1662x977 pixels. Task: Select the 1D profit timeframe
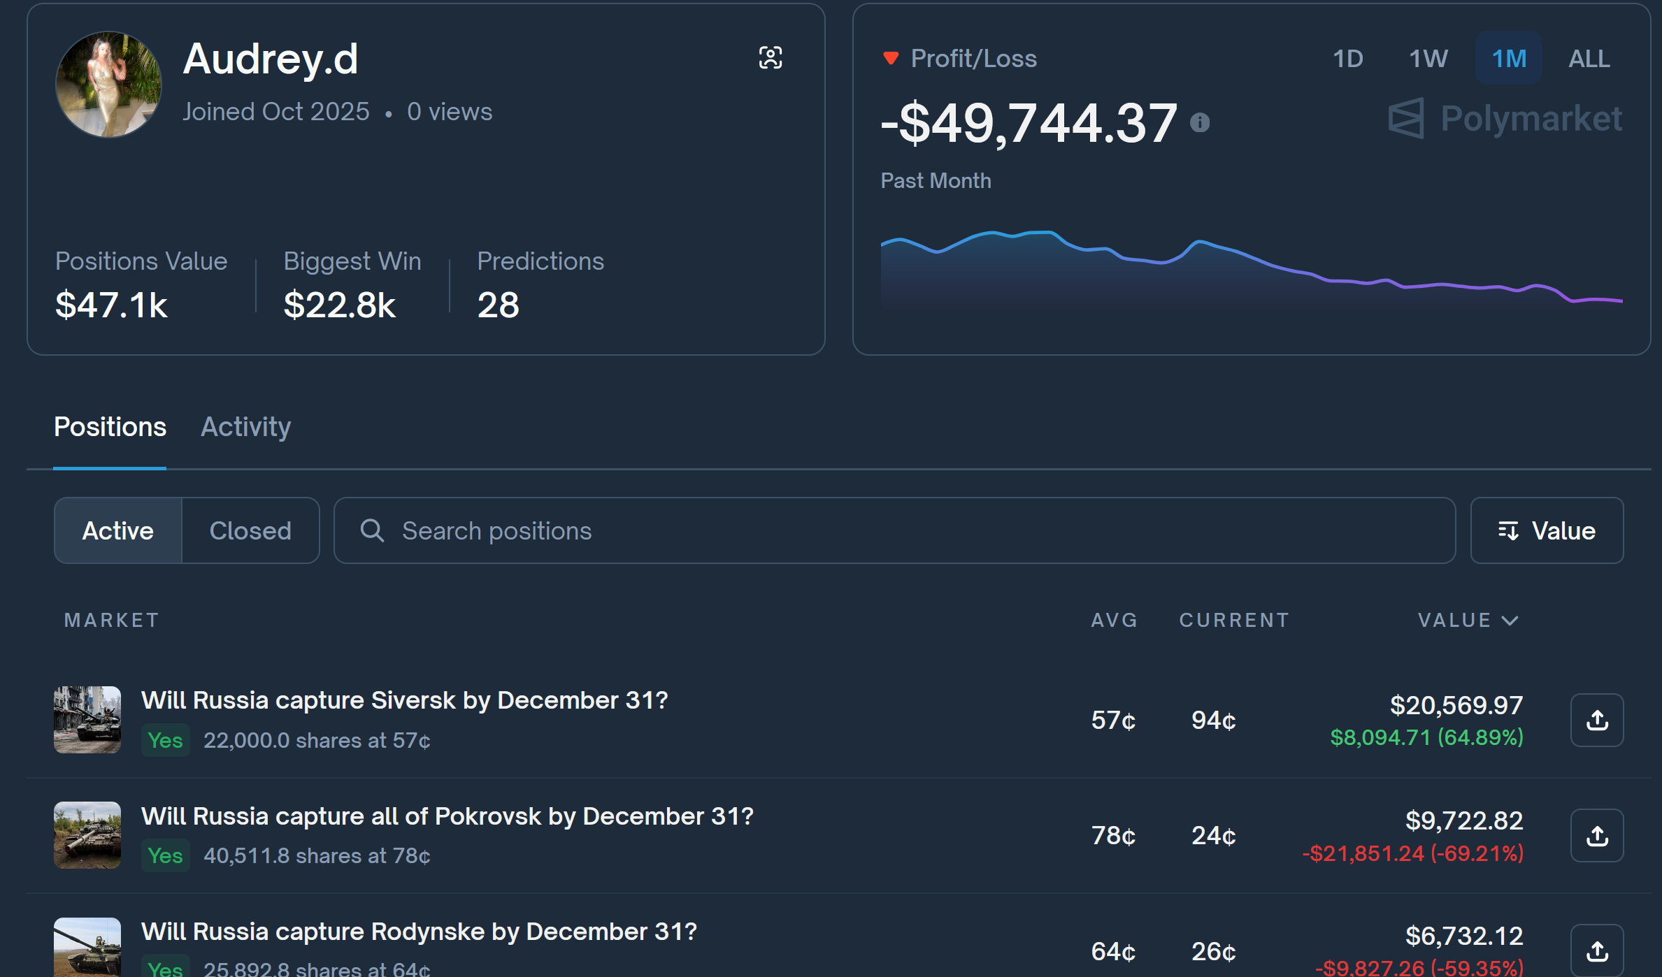pos(1348,59)
